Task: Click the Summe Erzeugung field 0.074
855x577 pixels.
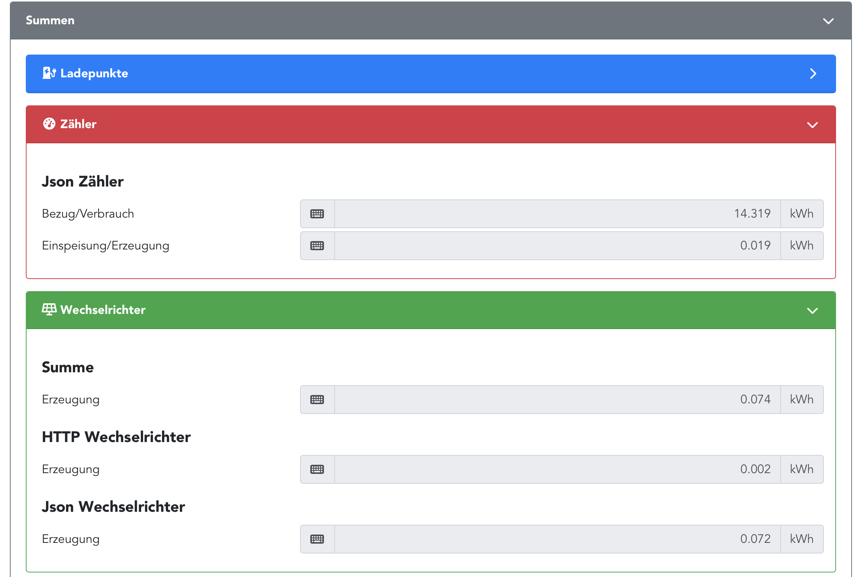Action: tap(557, 400)
